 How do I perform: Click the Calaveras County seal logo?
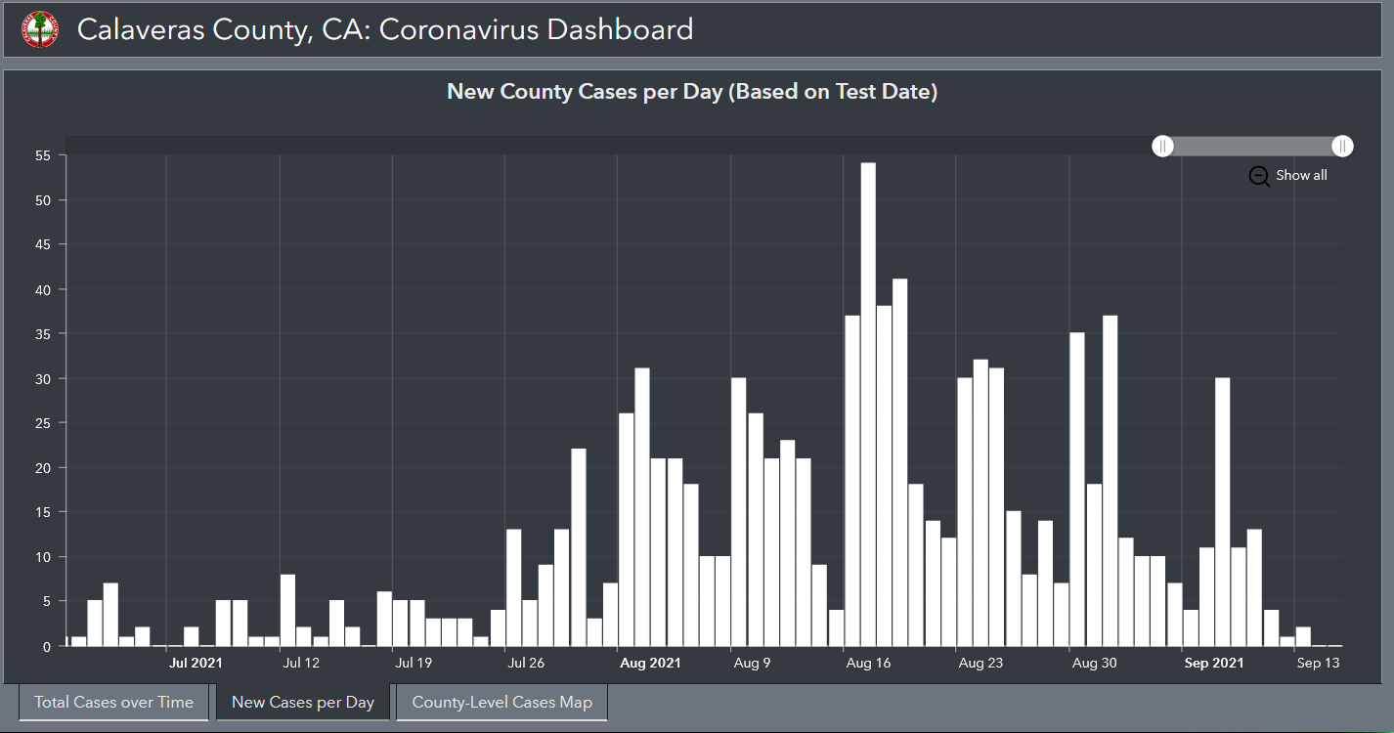tap(40, 29)
